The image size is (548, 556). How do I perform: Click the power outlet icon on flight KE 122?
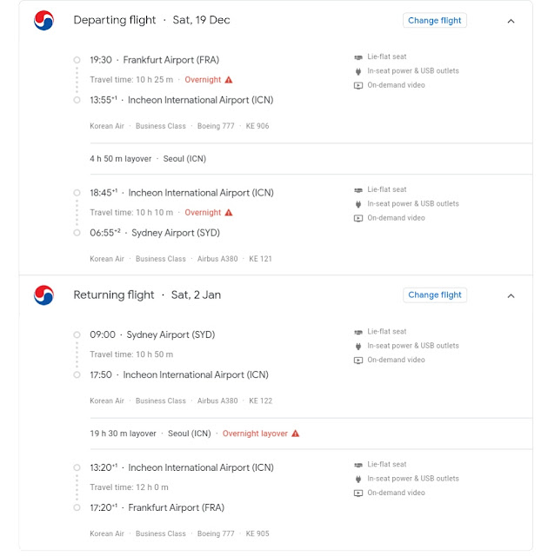click(x=358, y=347)
